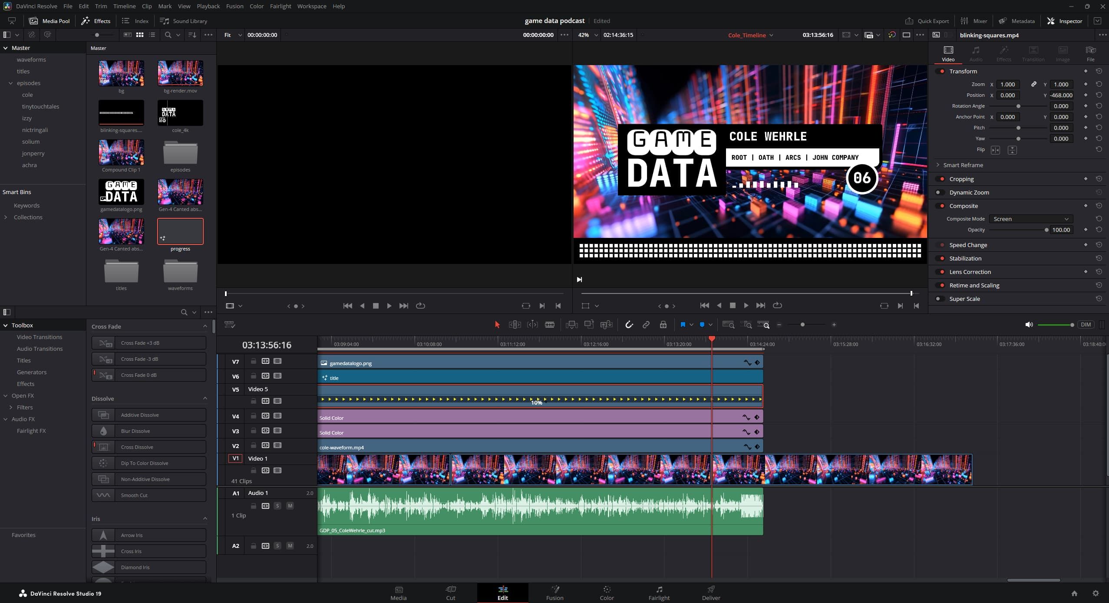Open the Workspace menu
Viewport: 1109px width, 603px height.
(312, 6)
